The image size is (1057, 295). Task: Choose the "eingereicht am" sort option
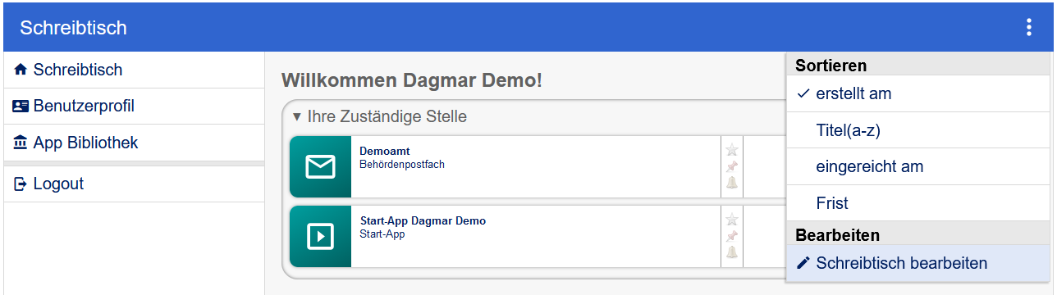919,166
